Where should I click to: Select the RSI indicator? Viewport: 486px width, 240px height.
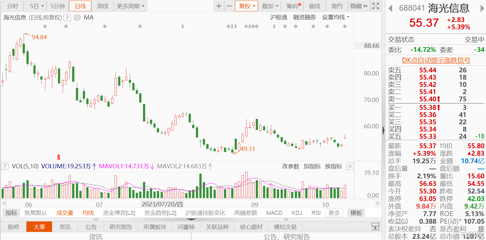pos(316,213)
